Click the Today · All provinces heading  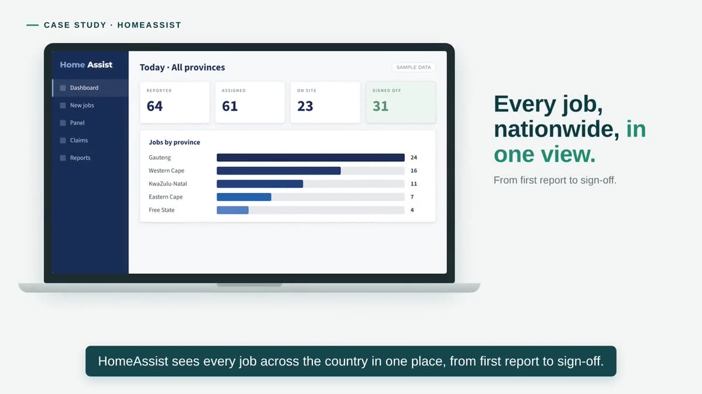[183, 68]
